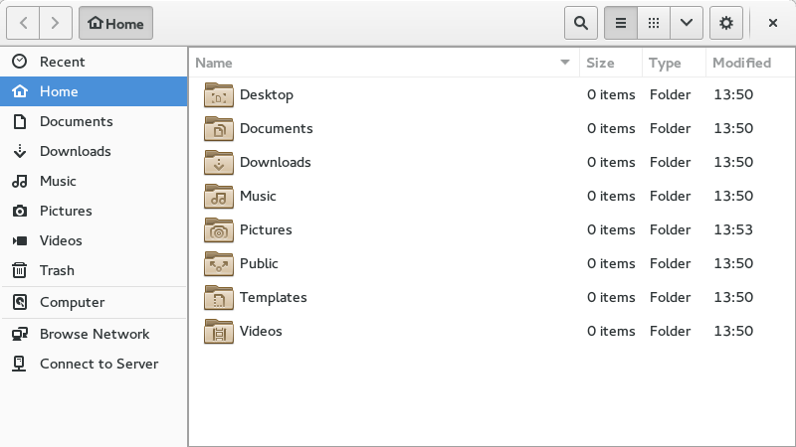The width and height of the screenshot is (796, 447).
Task: Select the Pictures folder icon in the file list
Action: click(219, 229)
